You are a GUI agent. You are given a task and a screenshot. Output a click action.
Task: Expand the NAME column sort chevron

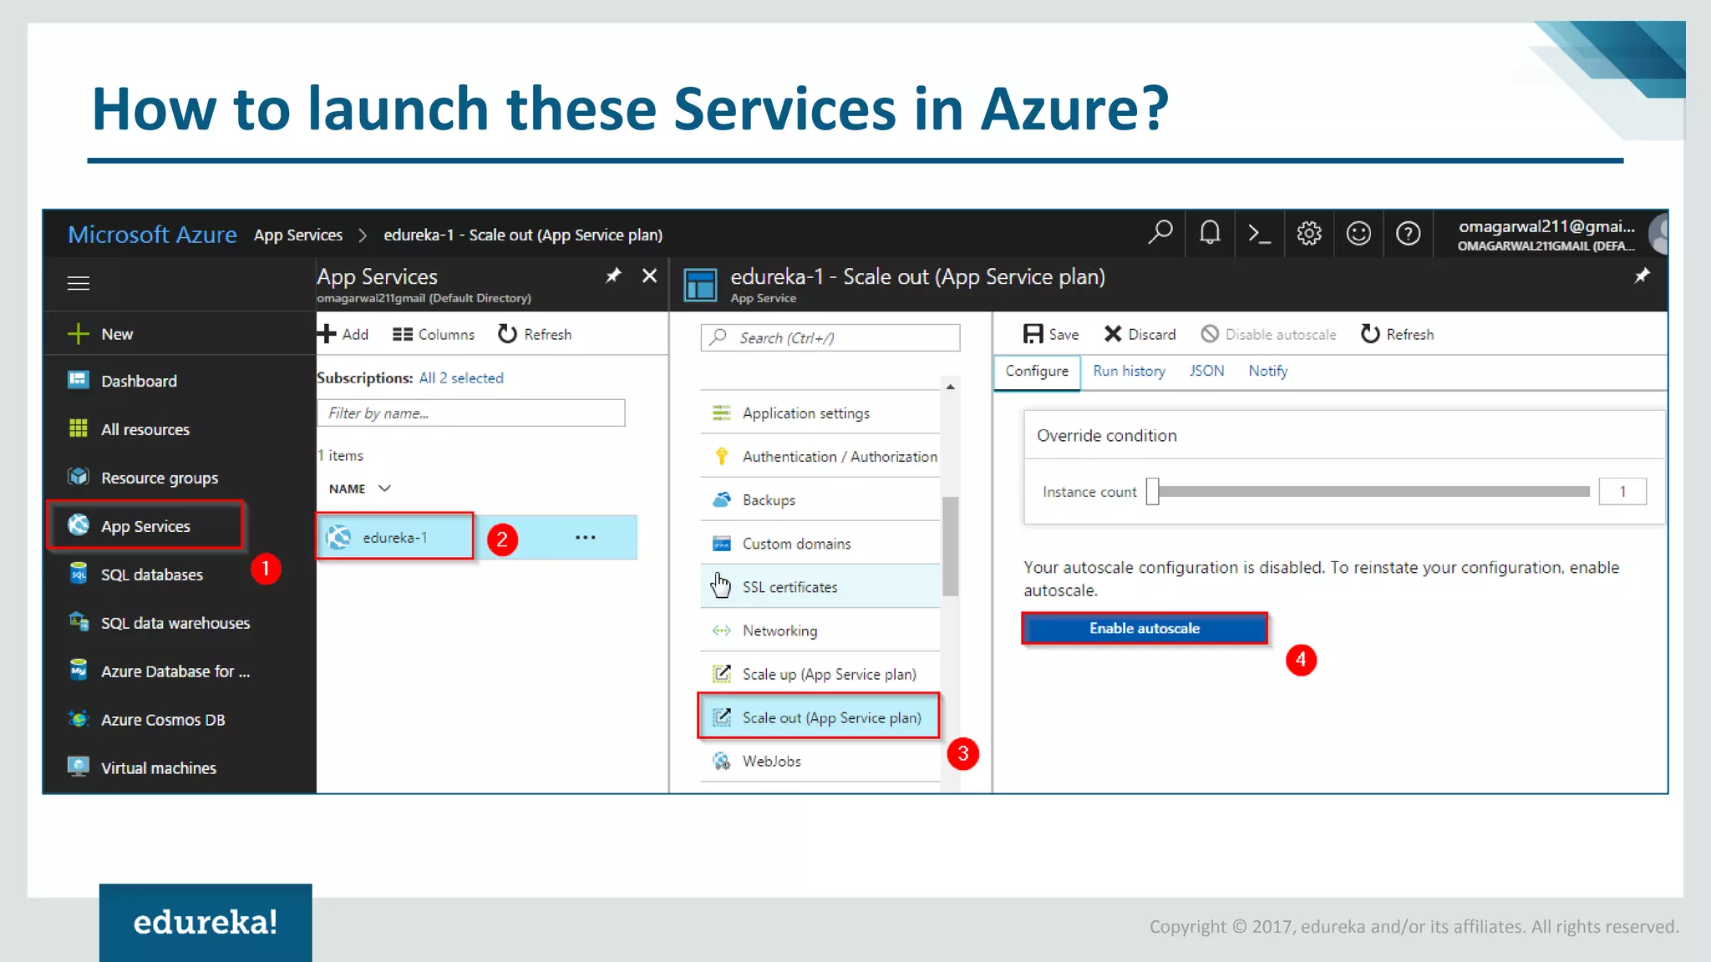[384, 489]
